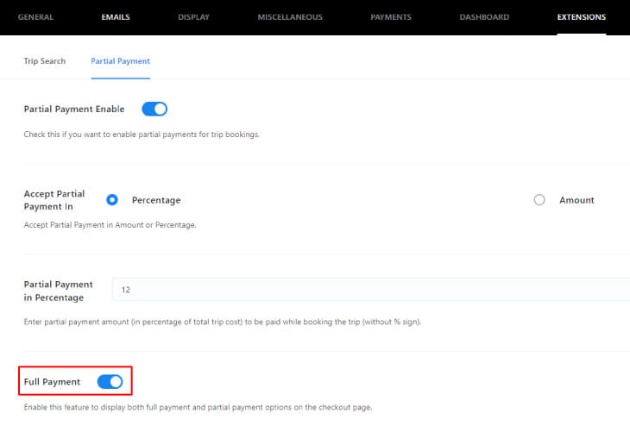Image resolution: width=630 pixels, height=432 pixels.
Task: Click the Partial Payment Enable label
Action: pyautogui.click(x=74, y=110)
